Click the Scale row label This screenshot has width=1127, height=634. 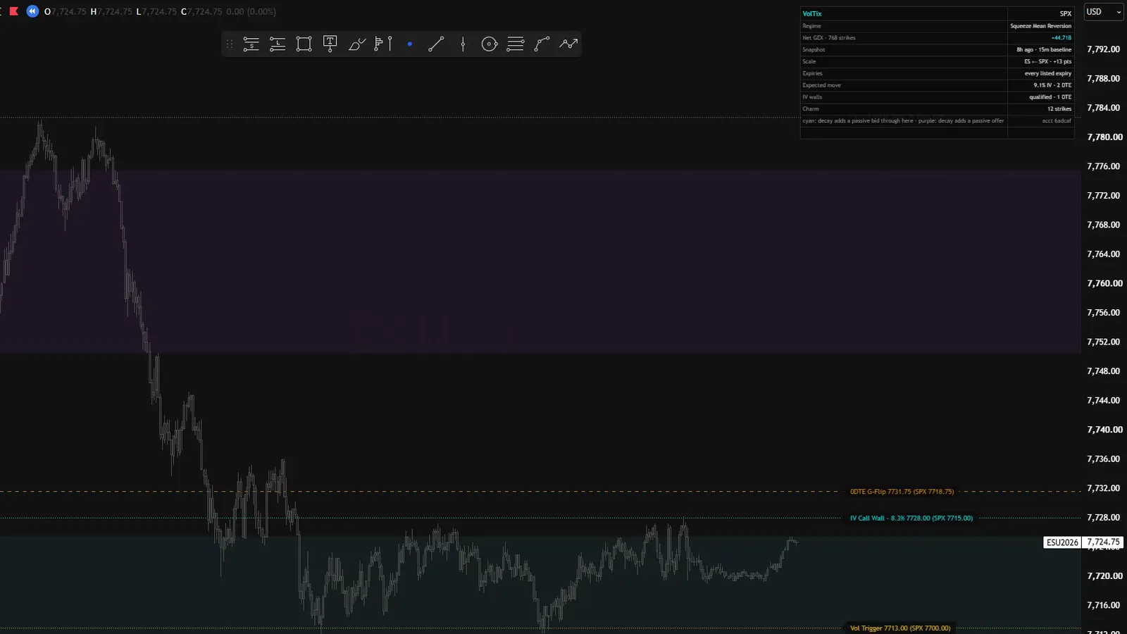(809, 61)
